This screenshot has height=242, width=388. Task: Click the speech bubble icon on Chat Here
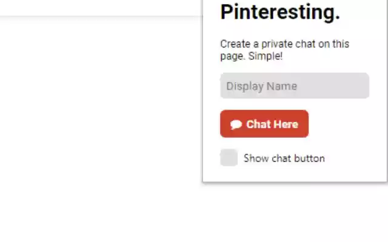pyautogui.click(x=236, y=125)
